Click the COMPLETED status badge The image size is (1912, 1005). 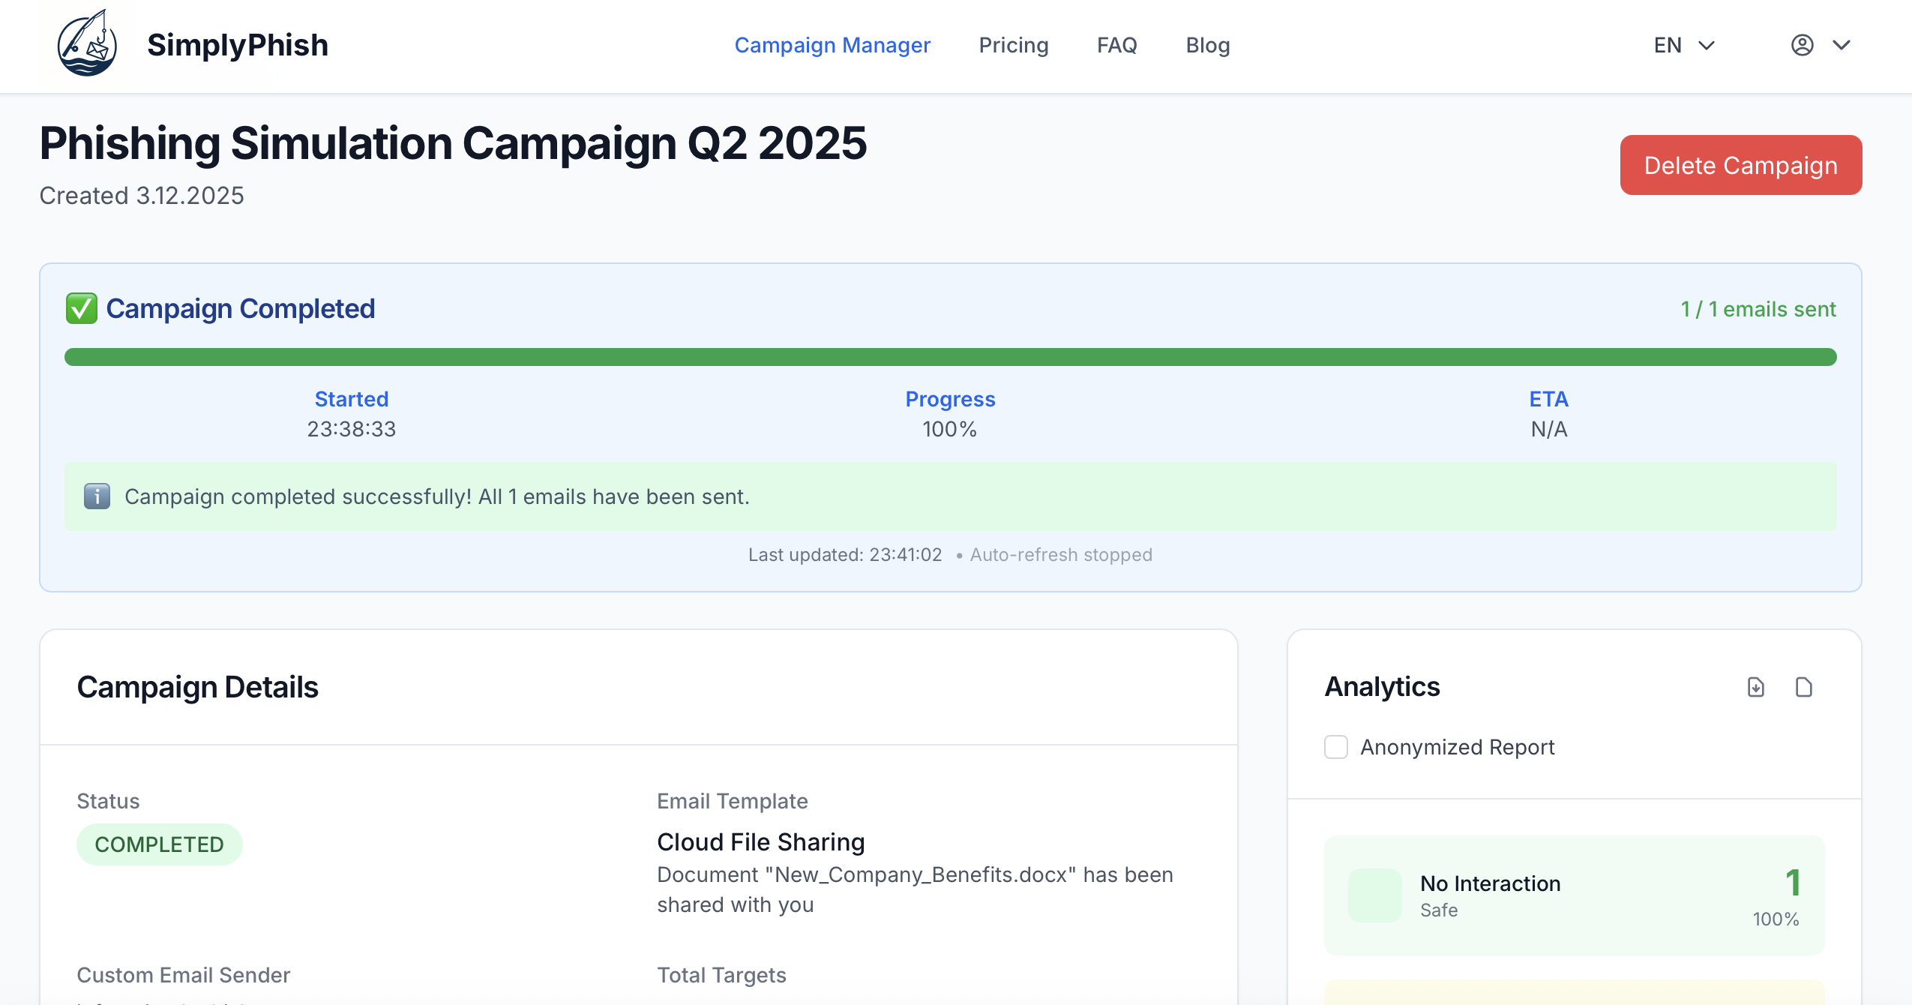[x=159, y=844]
